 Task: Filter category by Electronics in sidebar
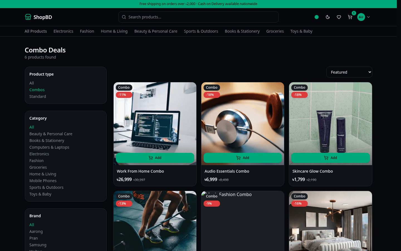coord(39,154)
